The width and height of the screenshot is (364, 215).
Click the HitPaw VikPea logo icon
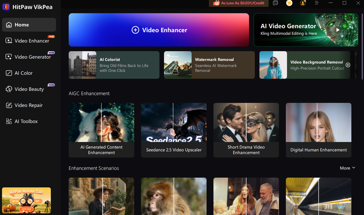coord(6,7)
